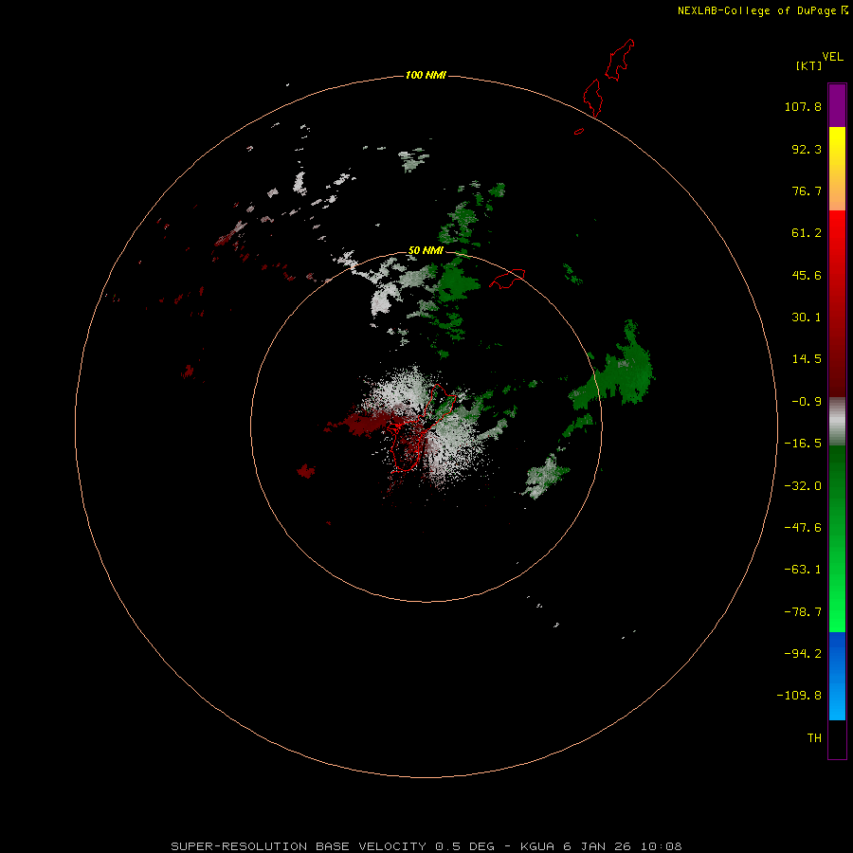Click the [KT] units label
Screen dimensions: 853x853
tap(809, 65)
